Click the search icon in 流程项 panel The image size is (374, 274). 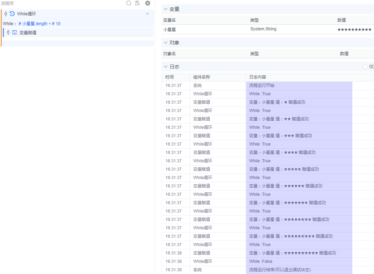129,3
